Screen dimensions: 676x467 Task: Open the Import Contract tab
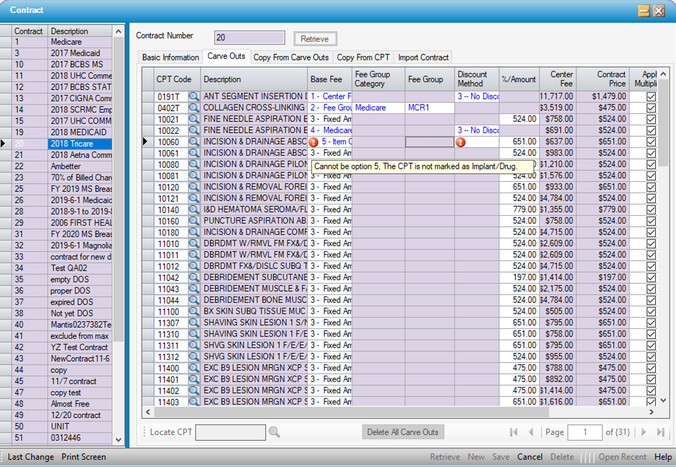click(x=423, y=58)
